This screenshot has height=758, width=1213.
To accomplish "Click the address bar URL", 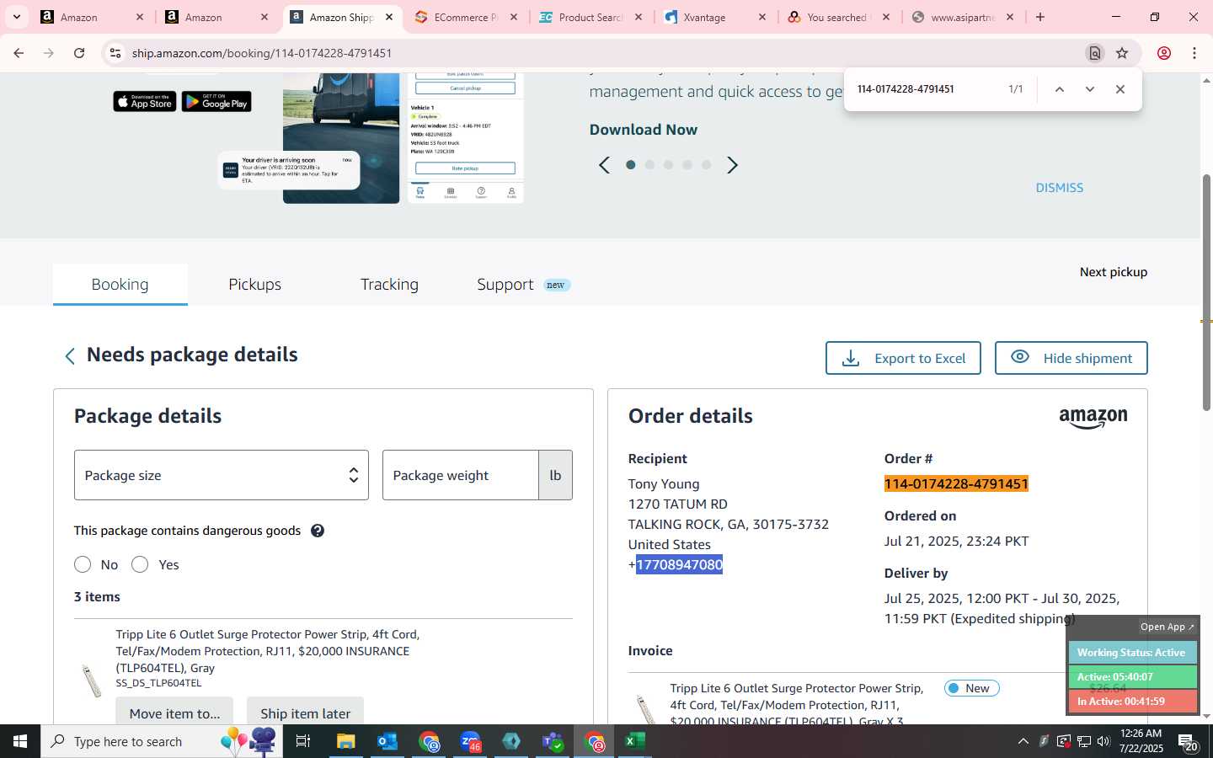I will click(262, 53).
